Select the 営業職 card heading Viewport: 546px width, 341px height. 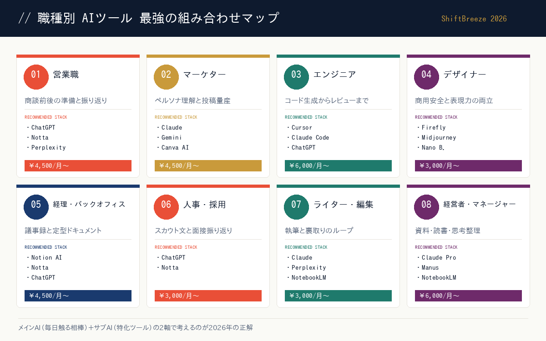click(x=66, y=75)
